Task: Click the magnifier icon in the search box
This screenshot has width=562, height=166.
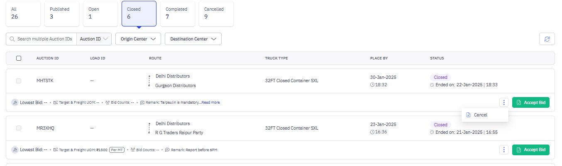Action: pyautogui.click(x=12, y=39)
